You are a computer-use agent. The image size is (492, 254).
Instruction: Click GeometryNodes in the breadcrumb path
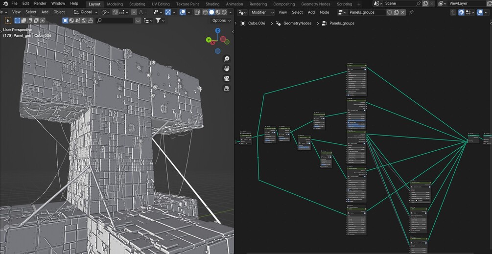297,23
